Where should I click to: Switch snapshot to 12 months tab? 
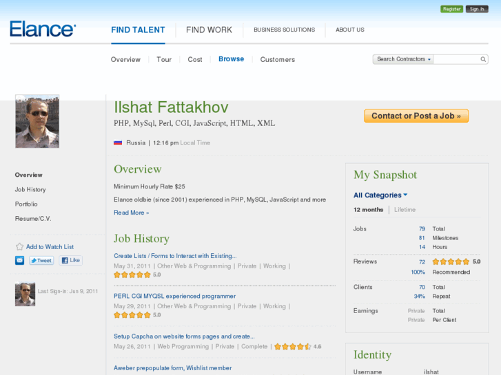(x=368, y=210)
